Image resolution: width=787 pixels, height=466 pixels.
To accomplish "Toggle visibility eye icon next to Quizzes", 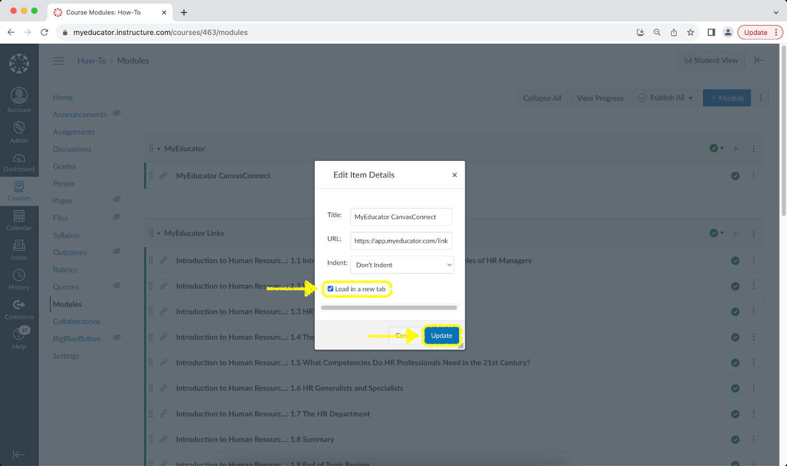I will 117,286.
